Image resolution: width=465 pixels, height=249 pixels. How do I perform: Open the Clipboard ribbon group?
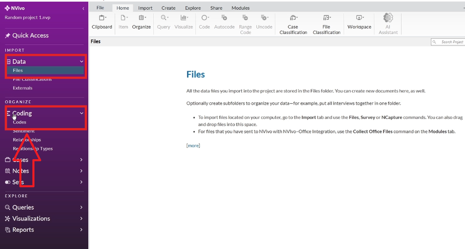pyautogui.click(x=102, y=22)
